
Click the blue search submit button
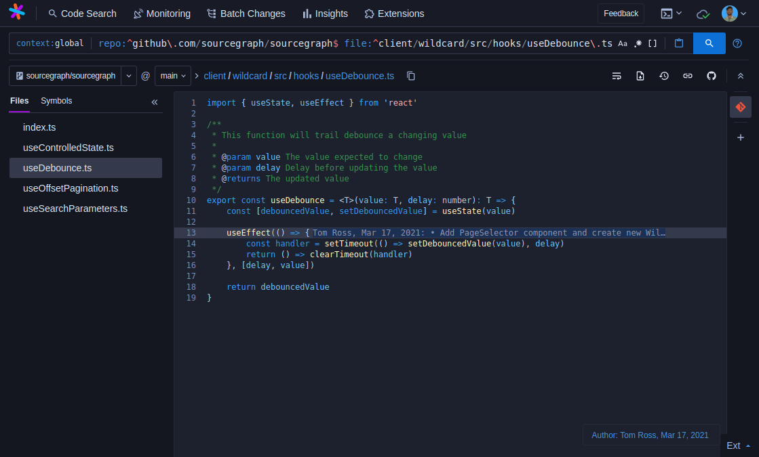pyautogui.click(x=709, y=43)
